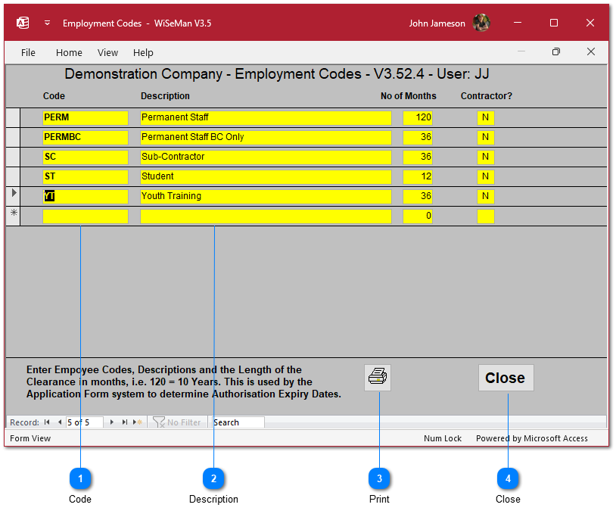
Task: Open the View menu
Action: pyautogui.click(x=108, y=53)
